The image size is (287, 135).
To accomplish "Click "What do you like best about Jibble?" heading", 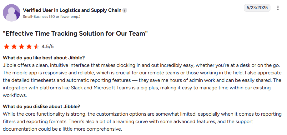I will [x=44, y=58].
